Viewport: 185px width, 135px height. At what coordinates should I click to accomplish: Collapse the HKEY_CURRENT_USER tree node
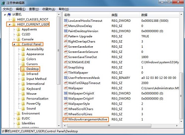pos(10,24)
